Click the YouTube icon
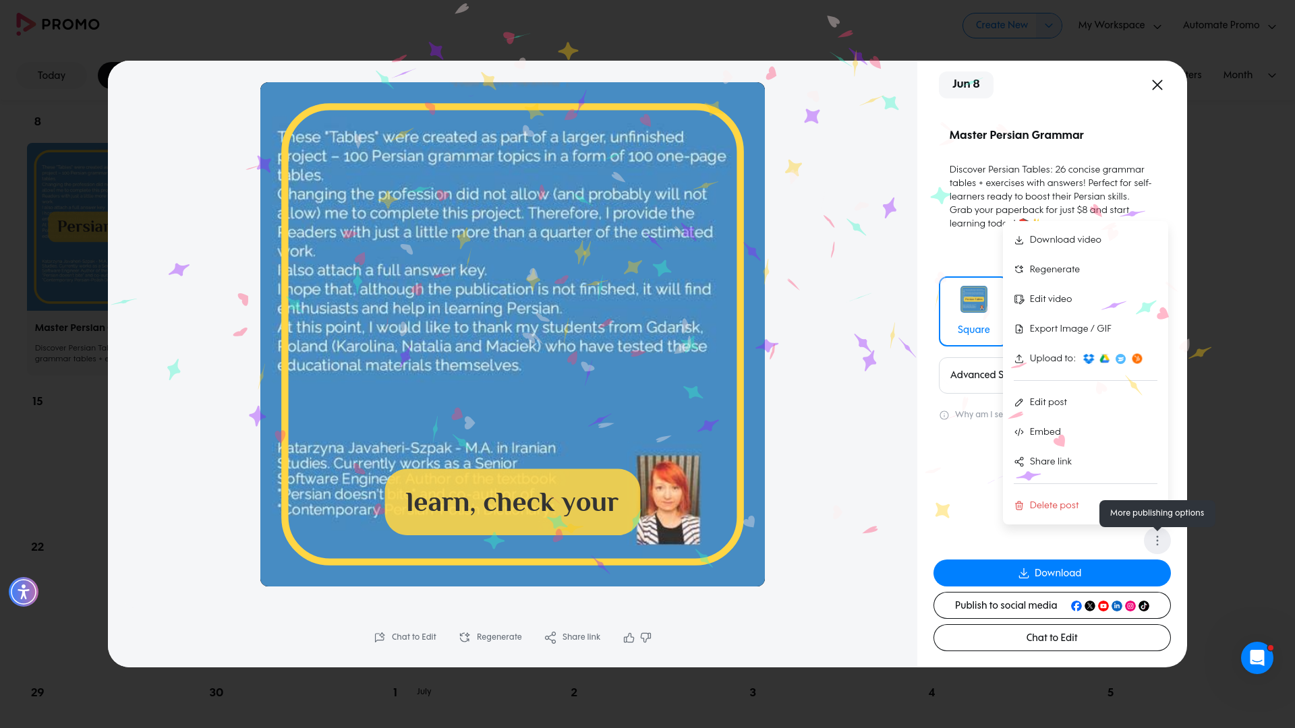The image size is (1295, 728). tap(1103, 606)
